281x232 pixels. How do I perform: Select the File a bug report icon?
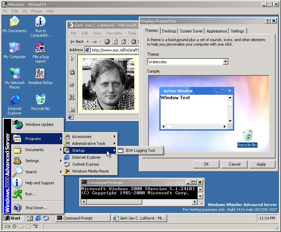click(x=40, y=53)
